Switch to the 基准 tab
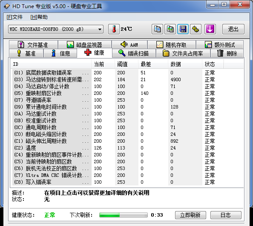253x226 pixels. click(x=26, y=53)
